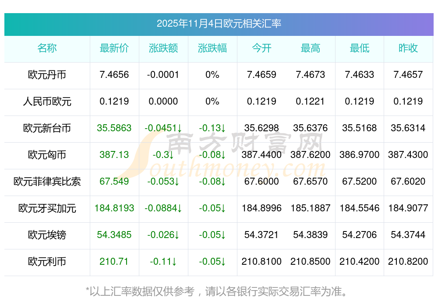438x305 pixels.
Task: Click the 名称 column header
Action: [x=47, y=48]
